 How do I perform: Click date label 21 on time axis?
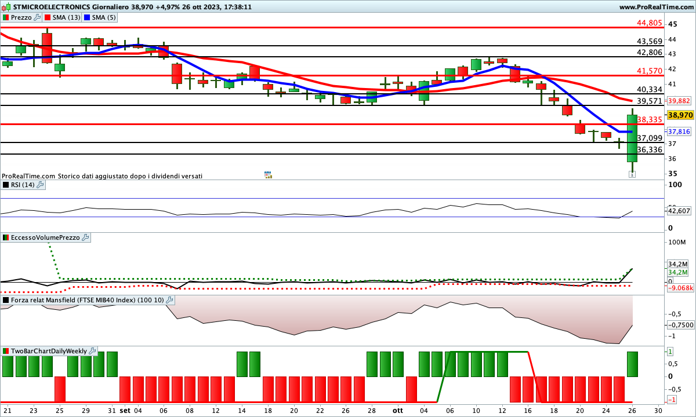8,410
